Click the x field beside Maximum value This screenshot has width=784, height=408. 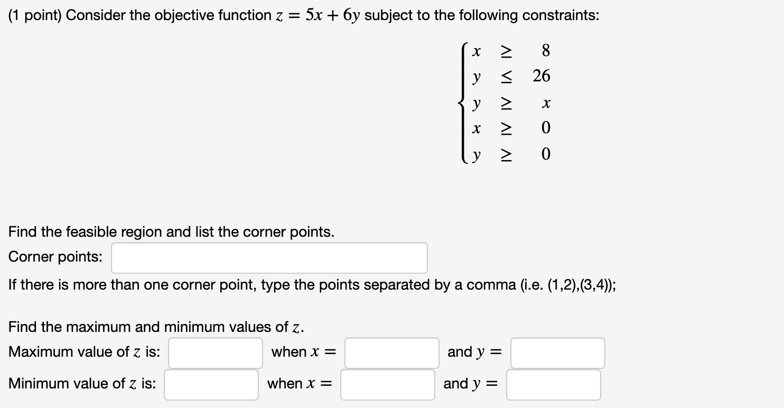point(391,352)
